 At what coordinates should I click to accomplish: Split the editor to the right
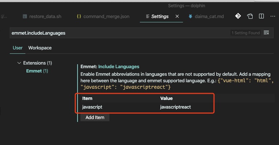coord(261,16)
